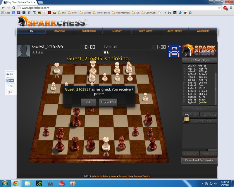Open the Leaderboards navigation tab

point(88,31)
